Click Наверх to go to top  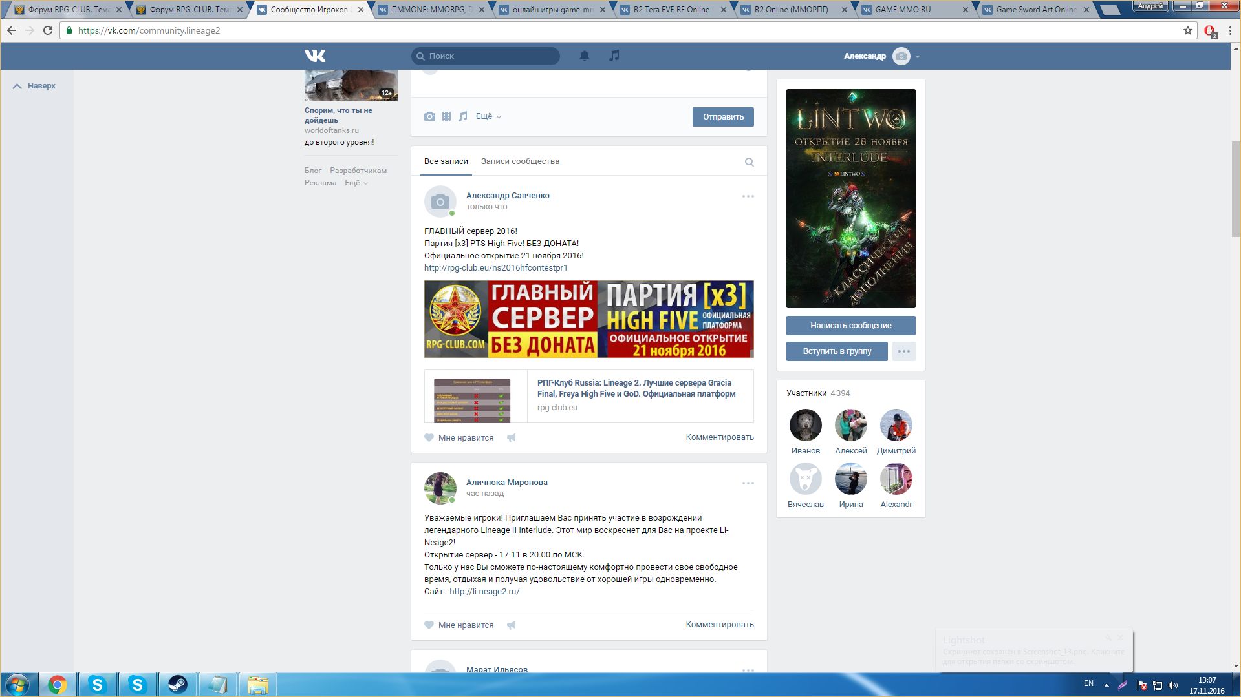[x=34, y=86]
